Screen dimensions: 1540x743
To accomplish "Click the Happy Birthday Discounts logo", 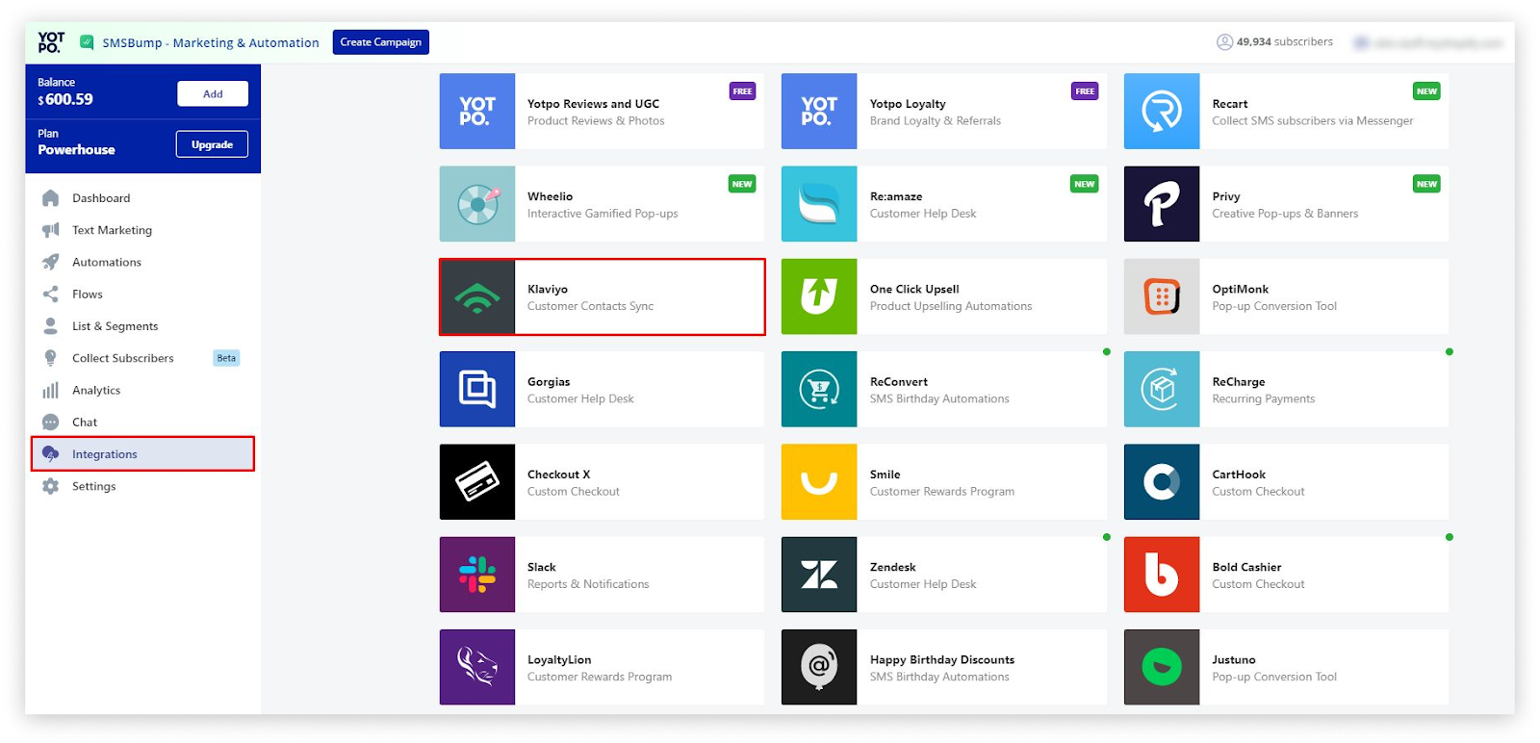I will pos(819,667).
